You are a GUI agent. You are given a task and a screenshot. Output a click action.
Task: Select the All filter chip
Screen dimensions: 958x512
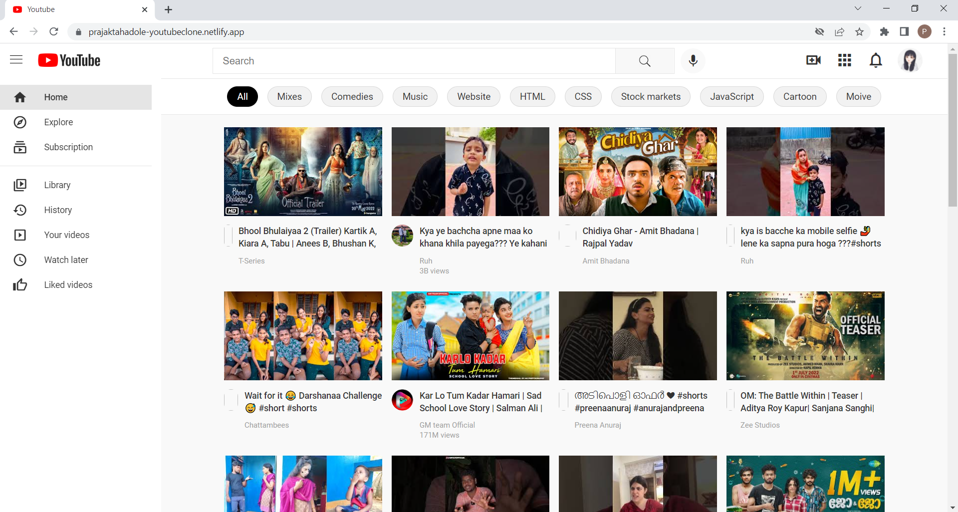coord(242,97)
